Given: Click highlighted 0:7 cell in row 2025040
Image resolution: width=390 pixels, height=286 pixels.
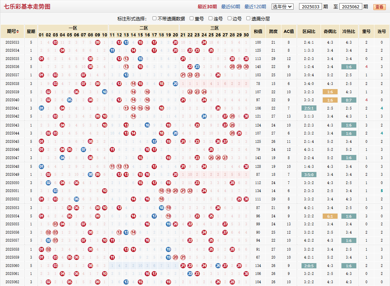Looking at the screenshot, I should click(349, 100).
